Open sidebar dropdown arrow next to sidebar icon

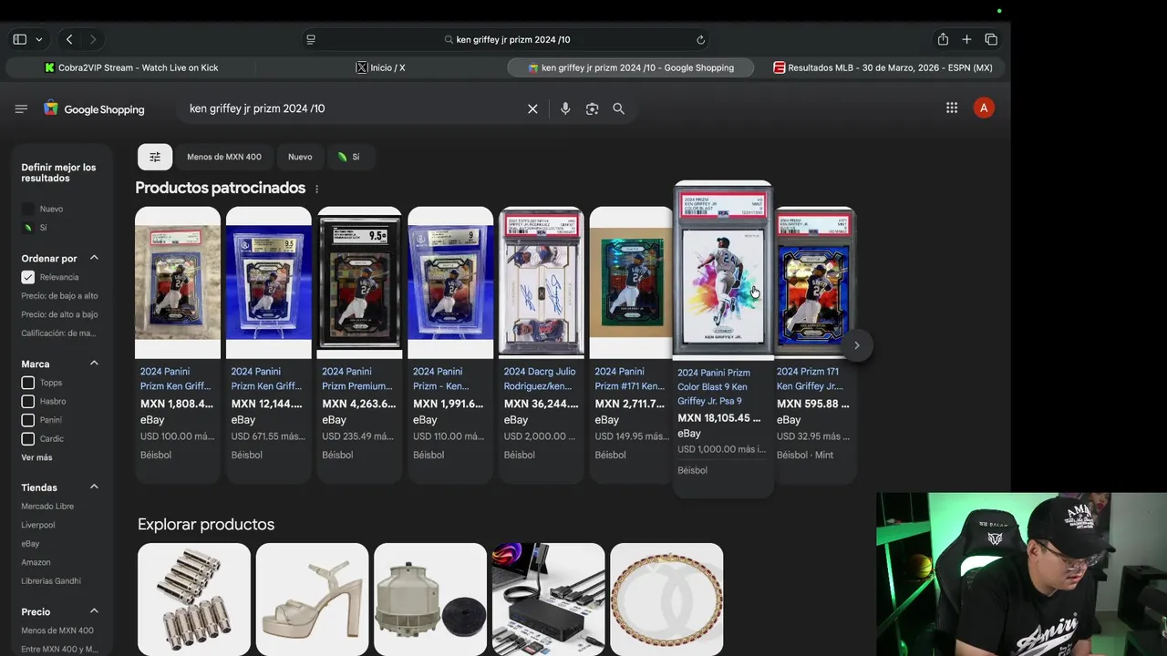(38, 39)
